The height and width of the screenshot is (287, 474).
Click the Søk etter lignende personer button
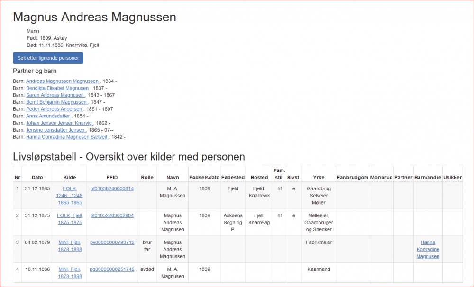click(48, 58)
